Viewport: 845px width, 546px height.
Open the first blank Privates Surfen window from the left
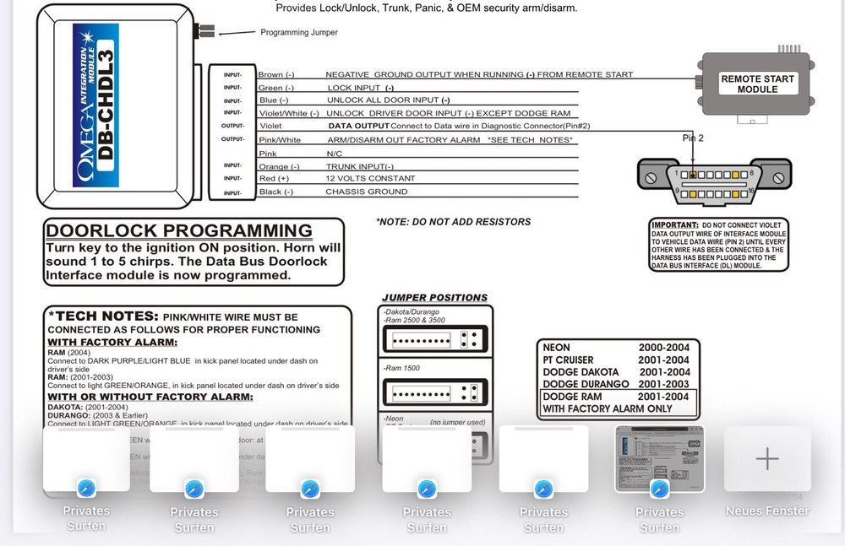86,458
